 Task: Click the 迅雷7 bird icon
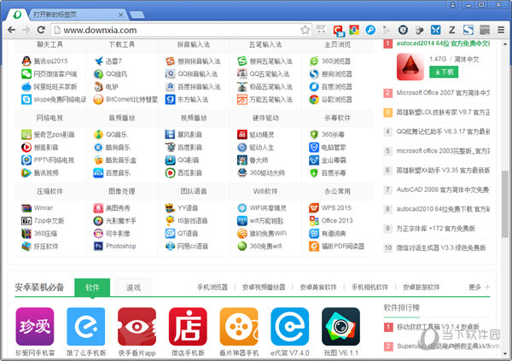pos(98,61)
